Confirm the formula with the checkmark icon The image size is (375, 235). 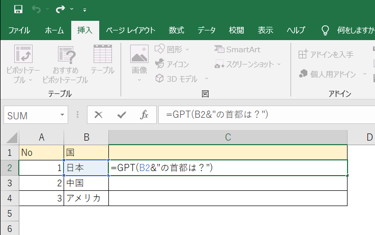click(x=122, y=115)
